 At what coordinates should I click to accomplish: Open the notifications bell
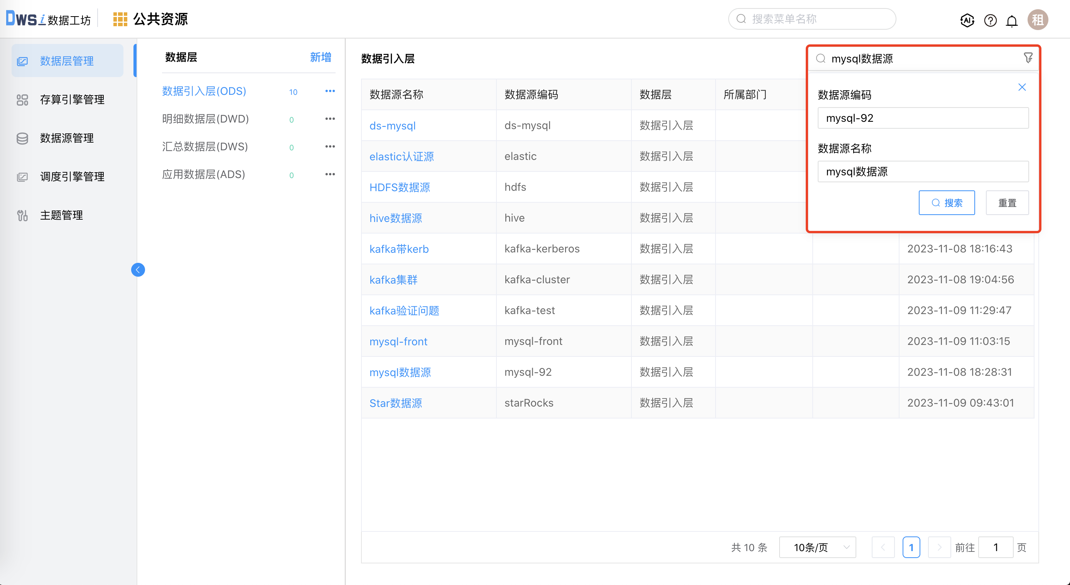coord(1012,20)
